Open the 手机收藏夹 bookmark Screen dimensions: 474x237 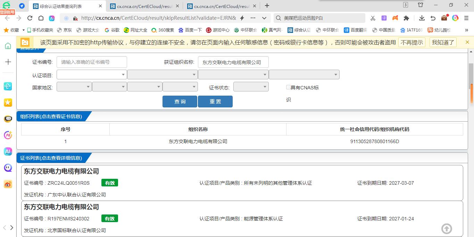point(40,30)
